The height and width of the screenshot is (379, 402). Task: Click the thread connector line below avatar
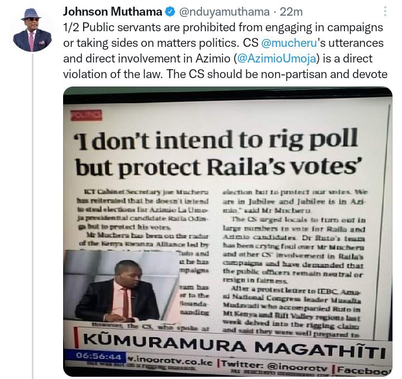32,217
